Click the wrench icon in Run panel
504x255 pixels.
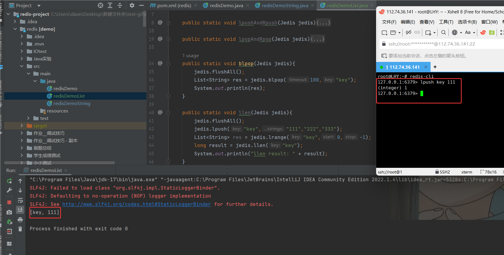click(9, 190)
